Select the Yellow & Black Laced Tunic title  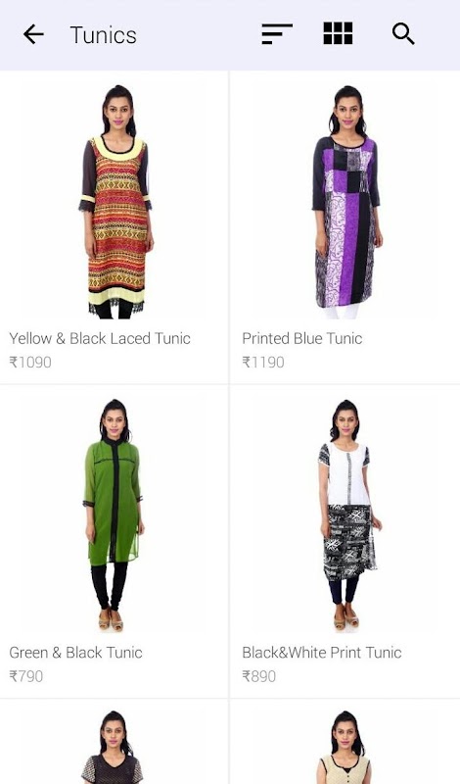pyautogui.click(x=100, y=338)
